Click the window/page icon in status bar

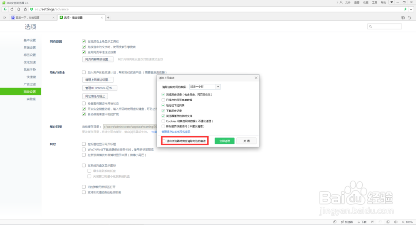tap(388, 222)
